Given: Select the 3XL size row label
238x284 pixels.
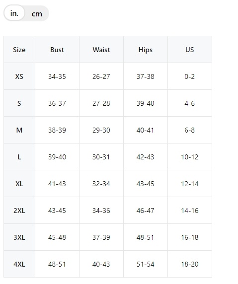Looking at the screenshot, I should (19, 237).
